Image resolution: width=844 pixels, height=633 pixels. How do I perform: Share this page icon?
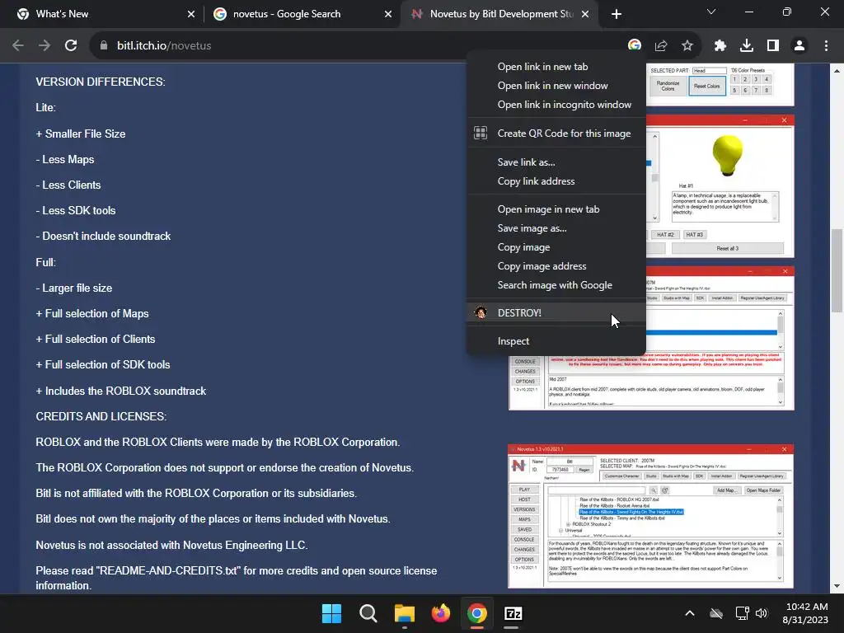tap(661, 46)
